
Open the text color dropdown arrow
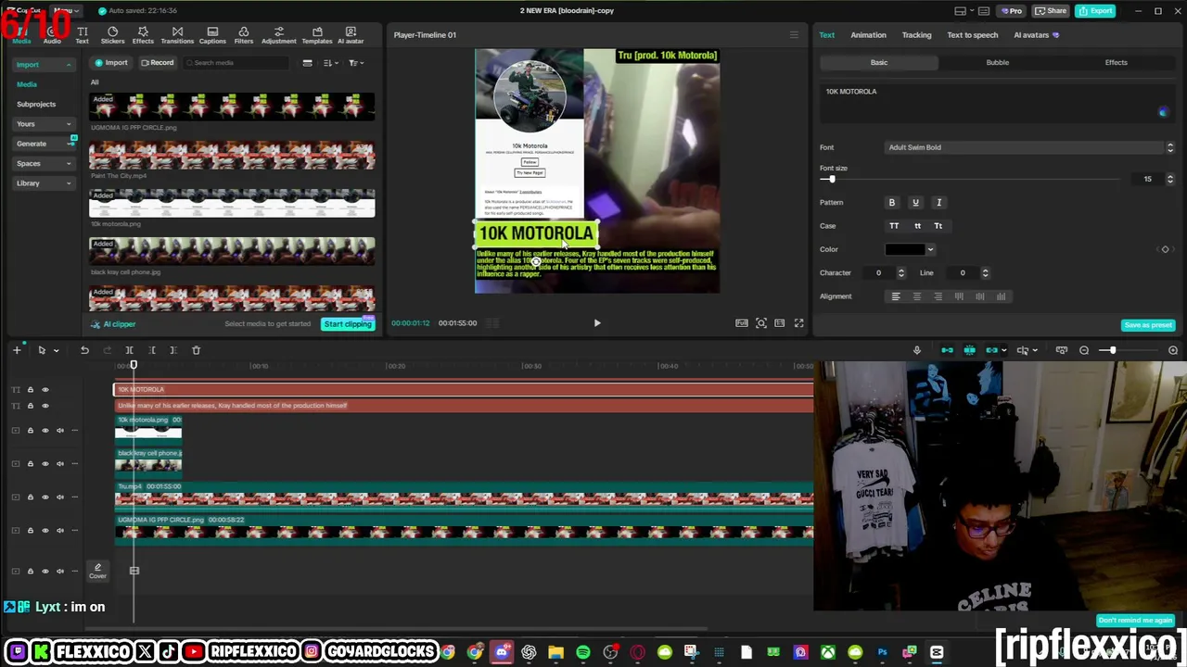point(930,250)
